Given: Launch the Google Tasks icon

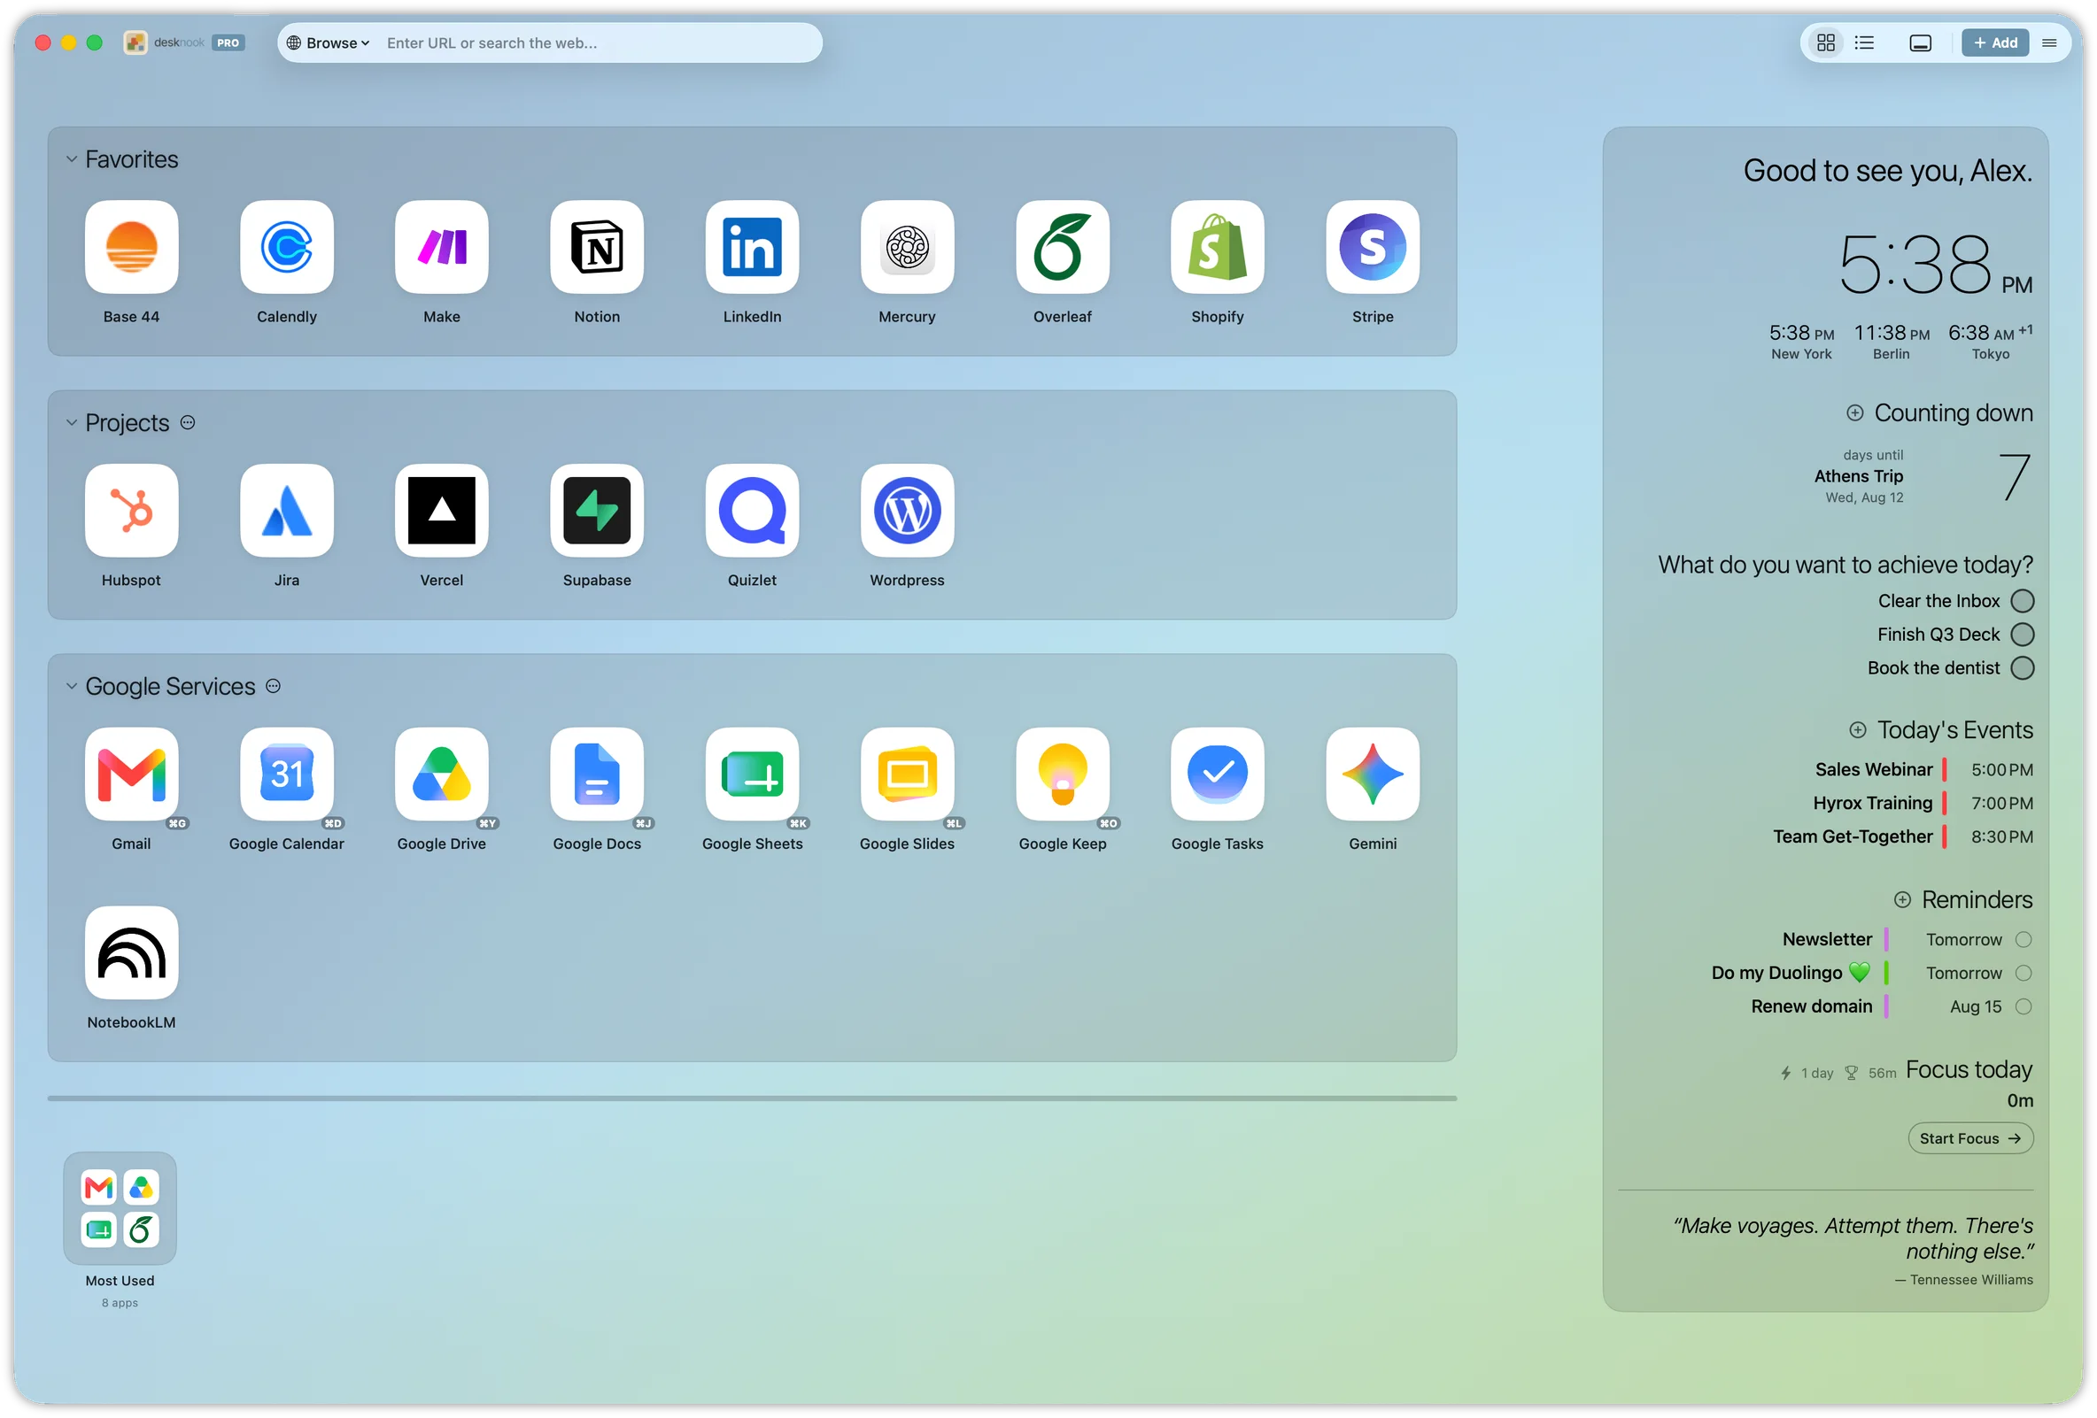Looking at the screenshot, I should (1219, 774).
